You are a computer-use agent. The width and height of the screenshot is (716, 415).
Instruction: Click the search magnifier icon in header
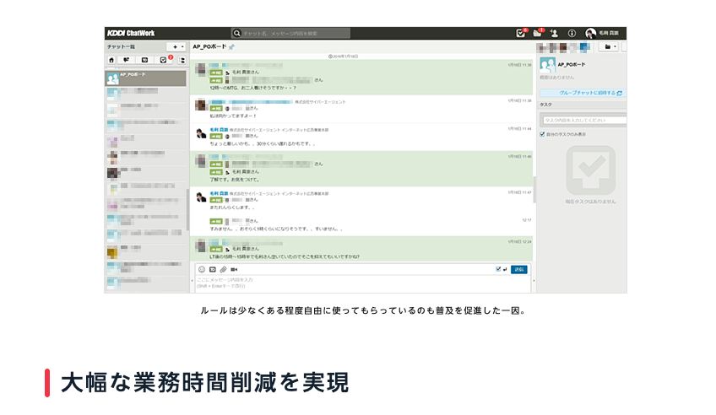[236, 33]
